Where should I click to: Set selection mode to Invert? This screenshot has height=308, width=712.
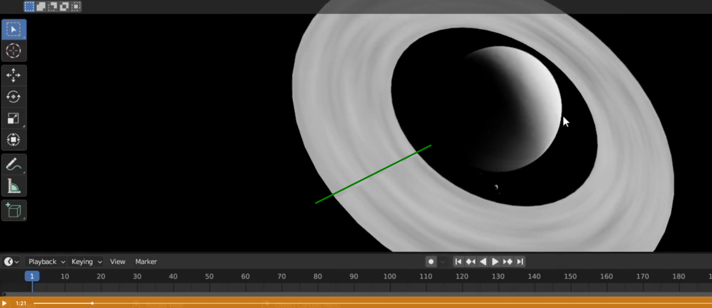(64, 7)
